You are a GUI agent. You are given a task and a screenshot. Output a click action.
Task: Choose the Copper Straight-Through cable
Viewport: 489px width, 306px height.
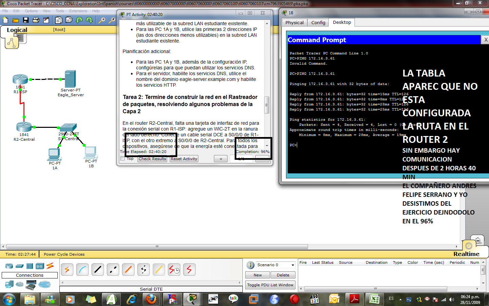[98, 270]
